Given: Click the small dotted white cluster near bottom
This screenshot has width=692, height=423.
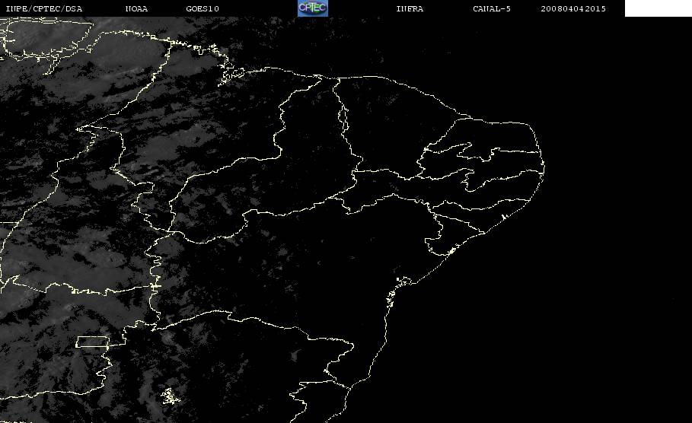Looking at the screenshot, I should click(x=170, y=396).
